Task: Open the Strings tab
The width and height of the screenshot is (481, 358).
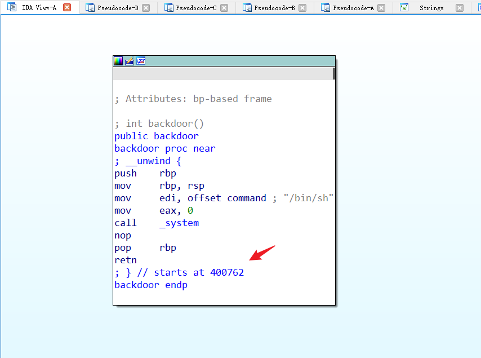Action: pos(431,8)
